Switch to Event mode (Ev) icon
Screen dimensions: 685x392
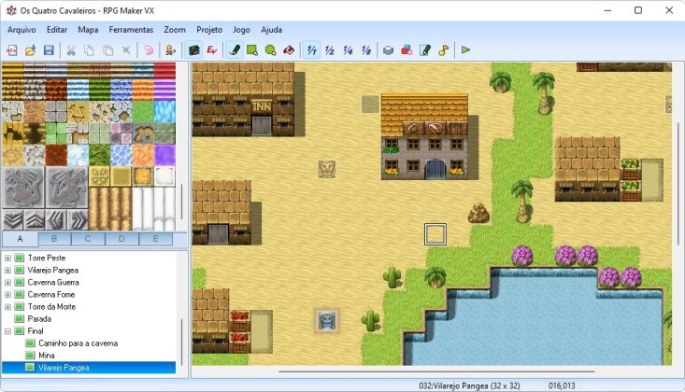pos(212,50)
